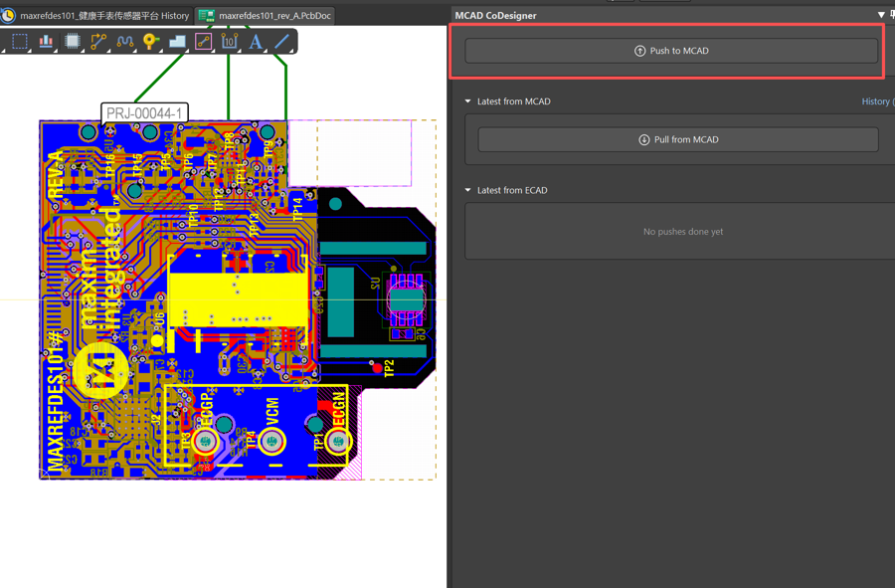Switch to the maxrefdes101_rev_A.PcbDoc tab
The width and height of the screenshot is (895, 588).
(x=265, y=15)
